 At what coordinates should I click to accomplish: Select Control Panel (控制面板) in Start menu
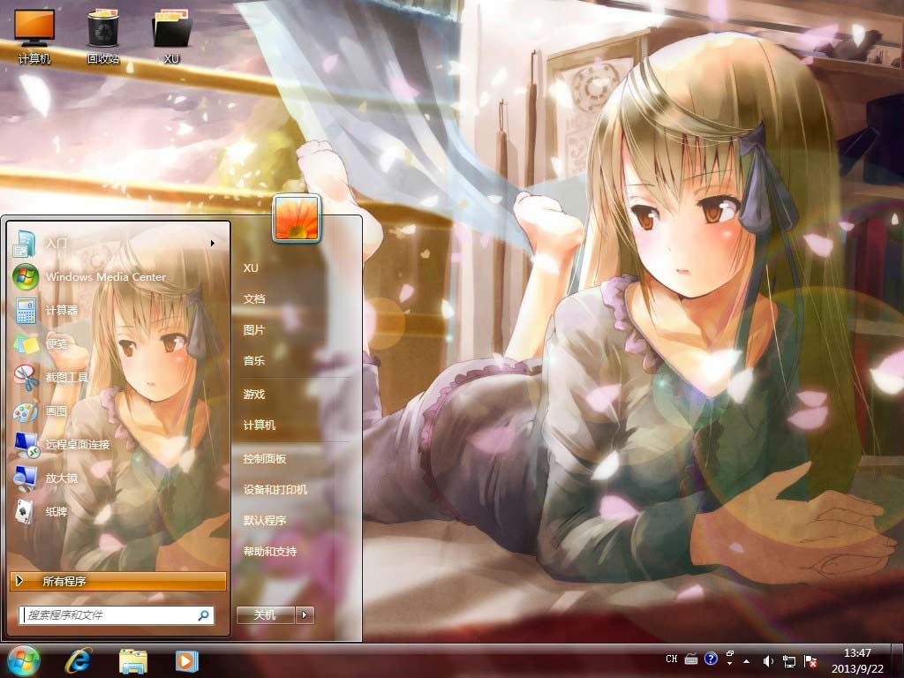[x=265, y=459]
